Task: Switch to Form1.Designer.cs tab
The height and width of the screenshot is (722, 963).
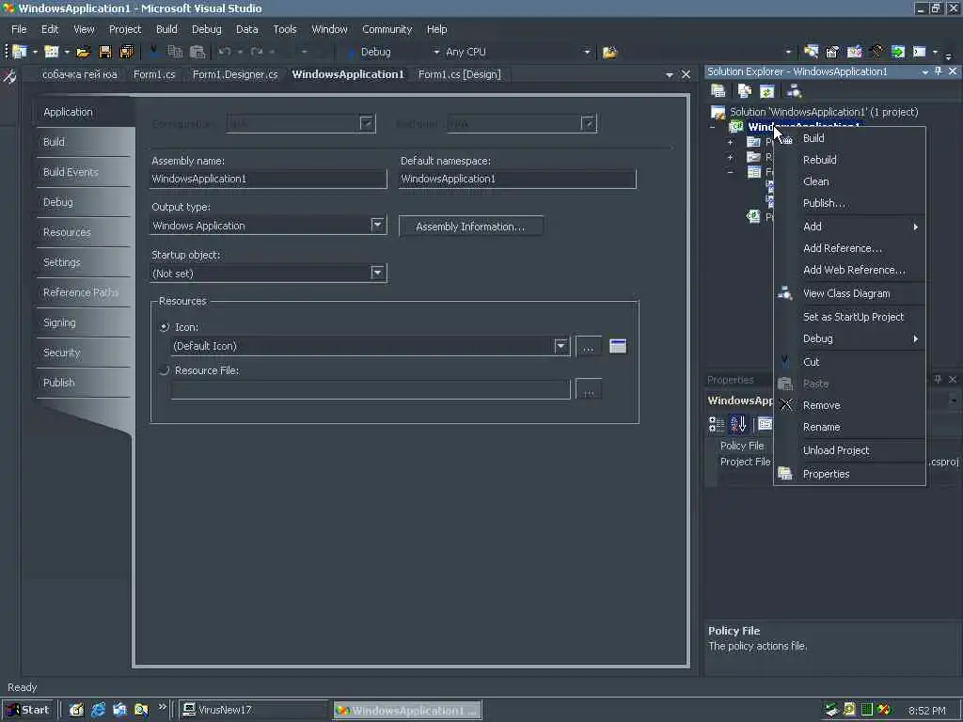Action: pyautogui.click(x=235, y=74)
